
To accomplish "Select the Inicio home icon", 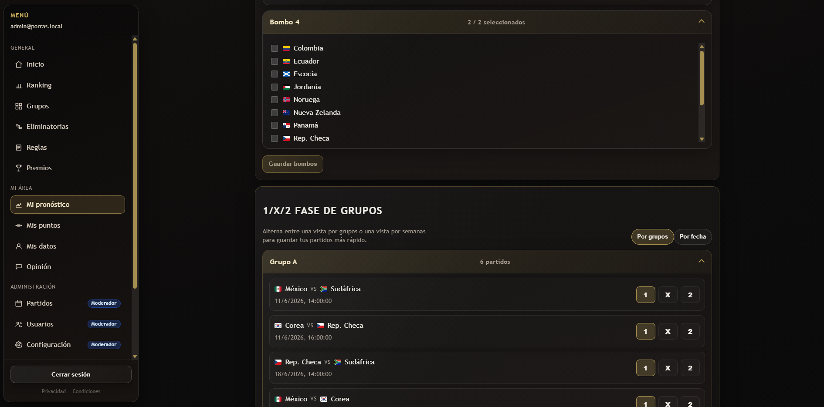I will tap(18, 64).
